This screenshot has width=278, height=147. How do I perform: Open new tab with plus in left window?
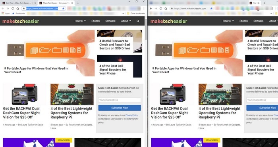point(78,3)
